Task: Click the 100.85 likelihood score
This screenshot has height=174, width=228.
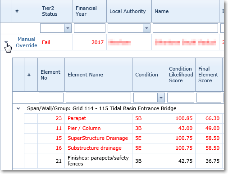Action: click(181, 118)
